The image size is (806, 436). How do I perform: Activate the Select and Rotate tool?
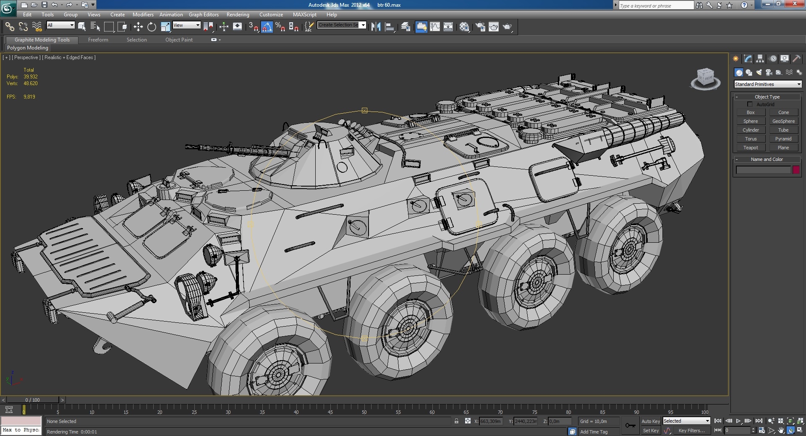tap(152, 27)
